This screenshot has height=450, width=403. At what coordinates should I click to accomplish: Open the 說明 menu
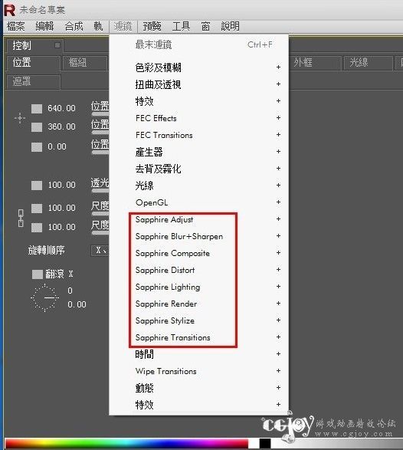coord(230,26)
